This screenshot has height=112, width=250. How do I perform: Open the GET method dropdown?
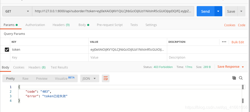click(x=17, y=11)
